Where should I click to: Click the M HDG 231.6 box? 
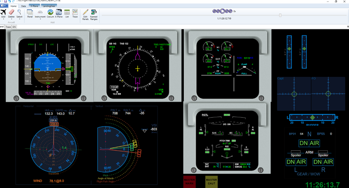[x=53, y=120]
